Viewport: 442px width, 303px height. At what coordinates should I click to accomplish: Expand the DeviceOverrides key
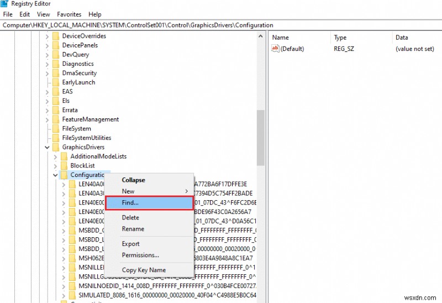pos(47,36)
